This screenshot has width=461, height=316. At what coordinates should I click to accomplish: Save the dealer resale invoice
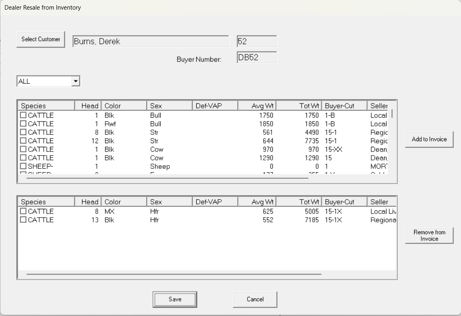click(x=175, y=299)
